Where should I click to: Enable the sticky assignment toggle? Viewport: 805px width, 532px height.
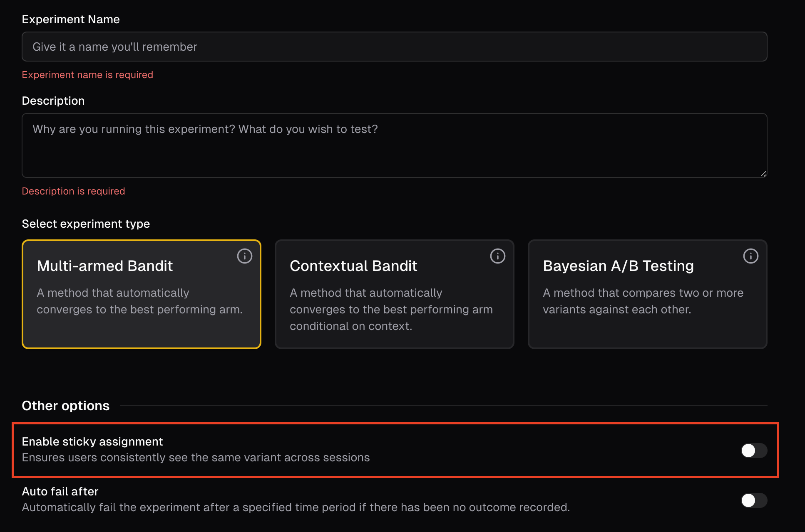coord(754,451)
